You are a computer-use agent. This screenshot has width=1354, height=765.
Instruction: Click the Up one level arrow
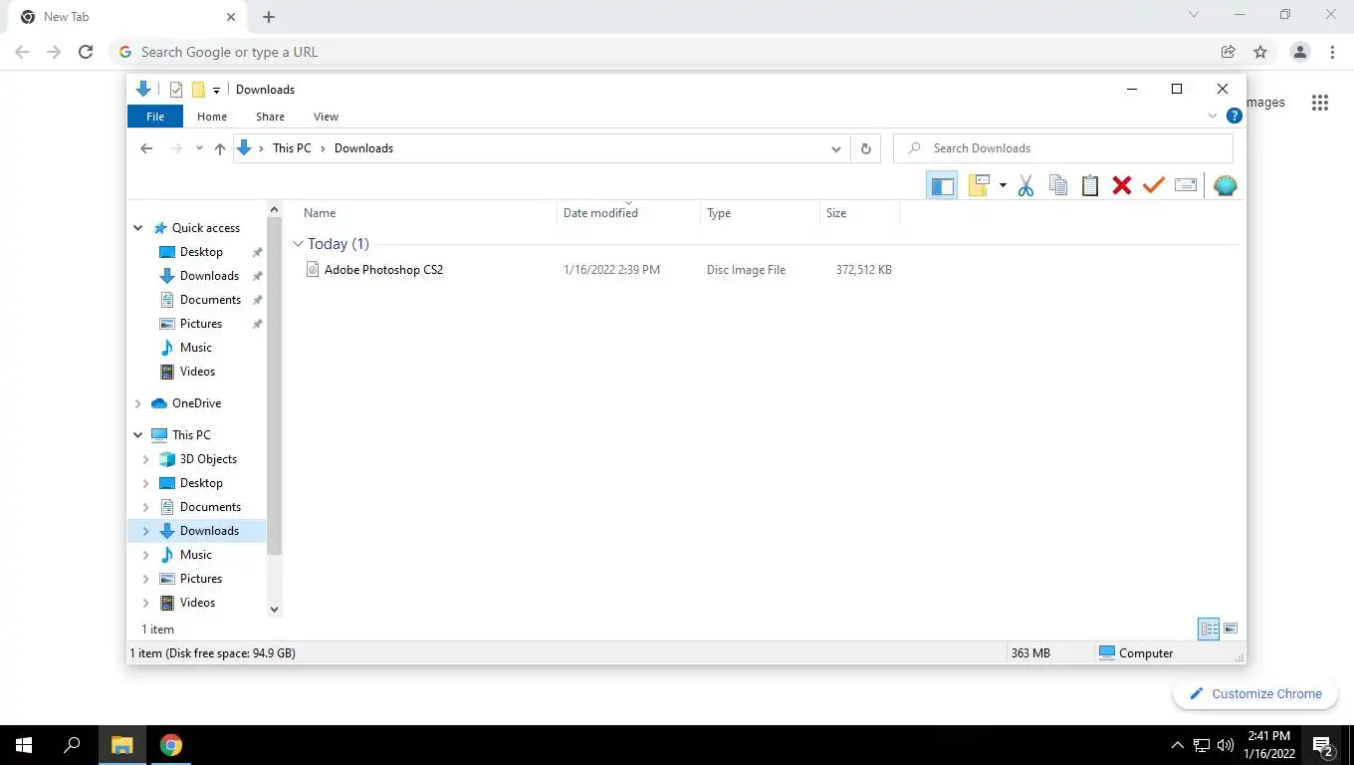coord(220,148)
